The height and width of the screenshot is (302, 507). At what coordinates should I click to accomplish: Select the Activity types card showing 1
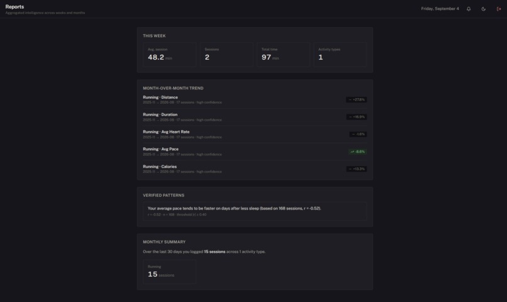(340, 54)
